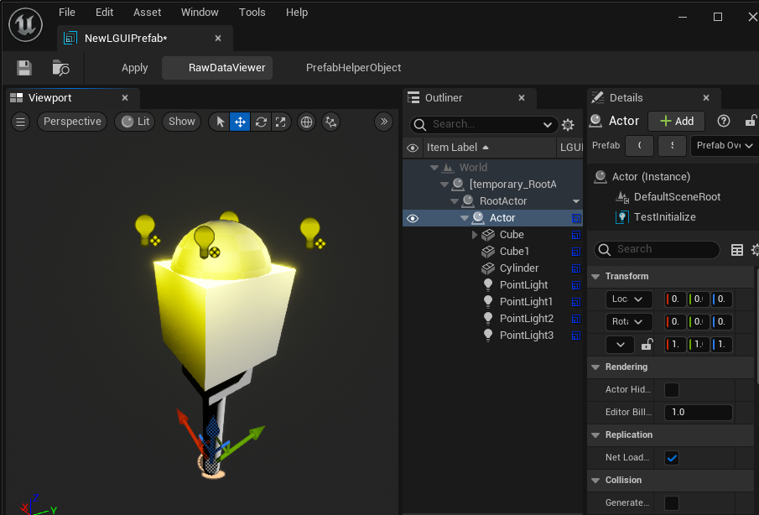759x515 pixels.
Task: Switch to the Outliner tab
Action: click(443, 98)
